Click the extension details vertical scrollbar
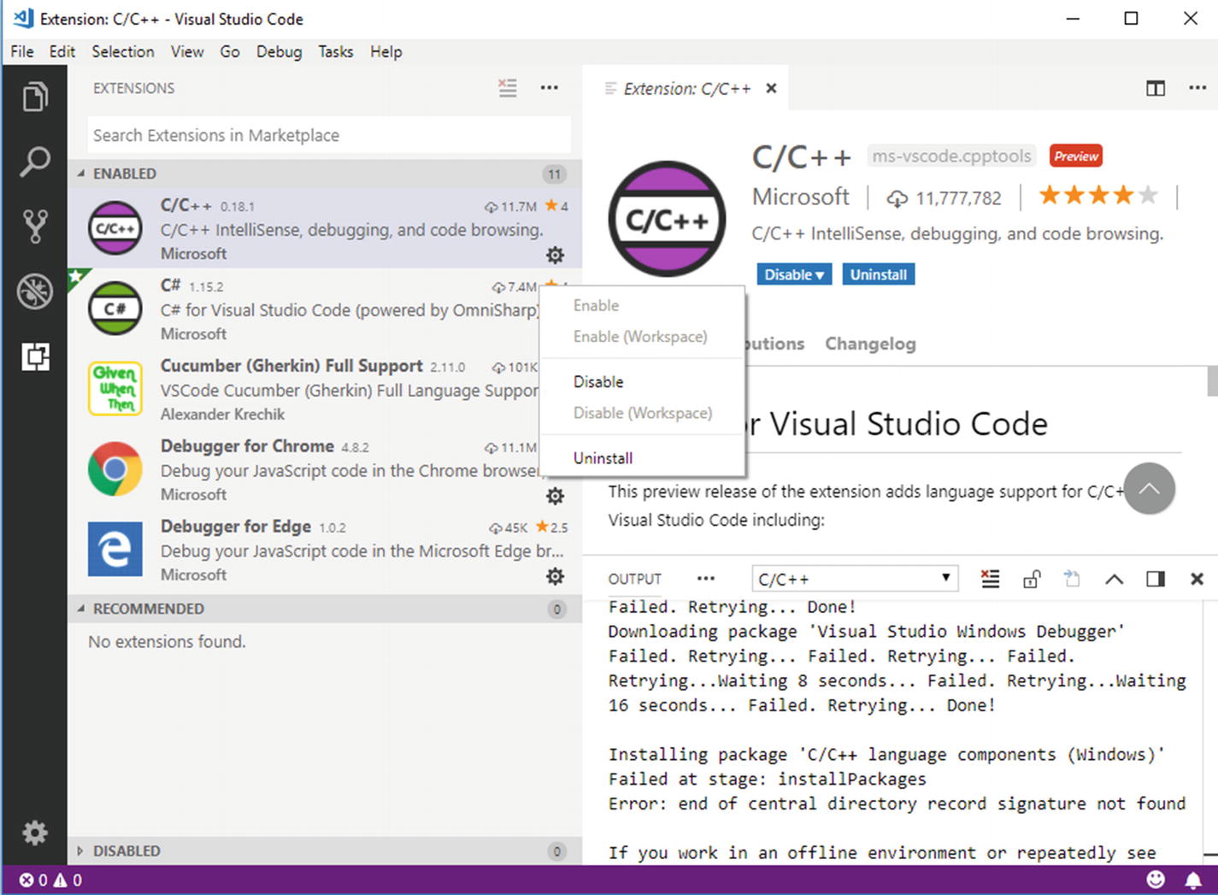This screenshot has height=895, width=1218. tap(1211, 381)
